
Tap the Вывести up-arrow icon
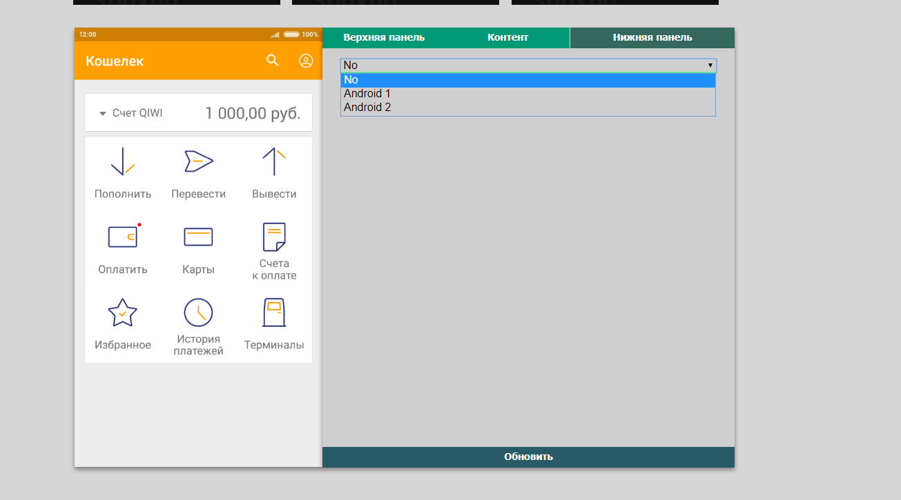coord(274,161)
